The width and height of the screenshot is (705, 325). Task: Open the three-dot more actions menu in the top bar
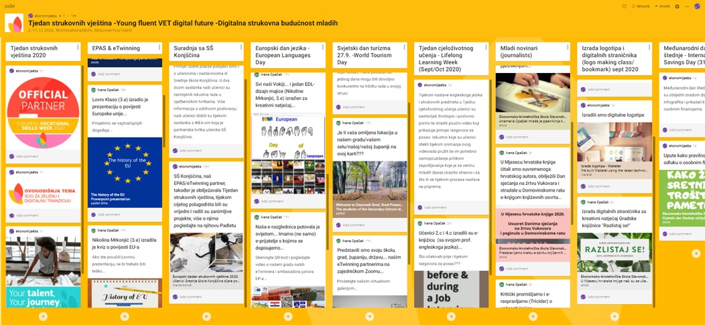[687, 6]
